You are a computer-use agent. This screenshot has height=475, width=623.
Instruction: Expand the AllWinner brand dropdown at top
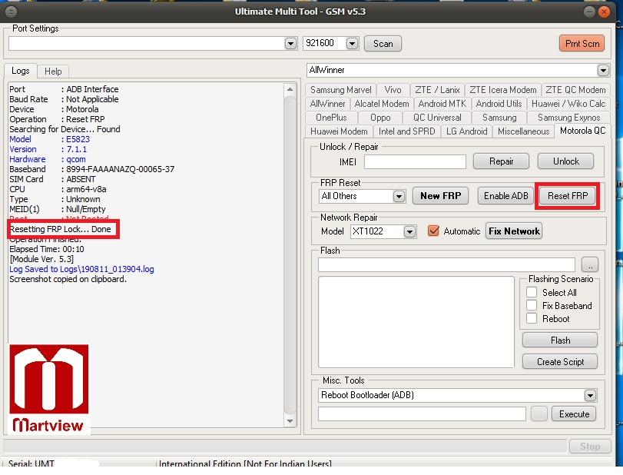603,71
